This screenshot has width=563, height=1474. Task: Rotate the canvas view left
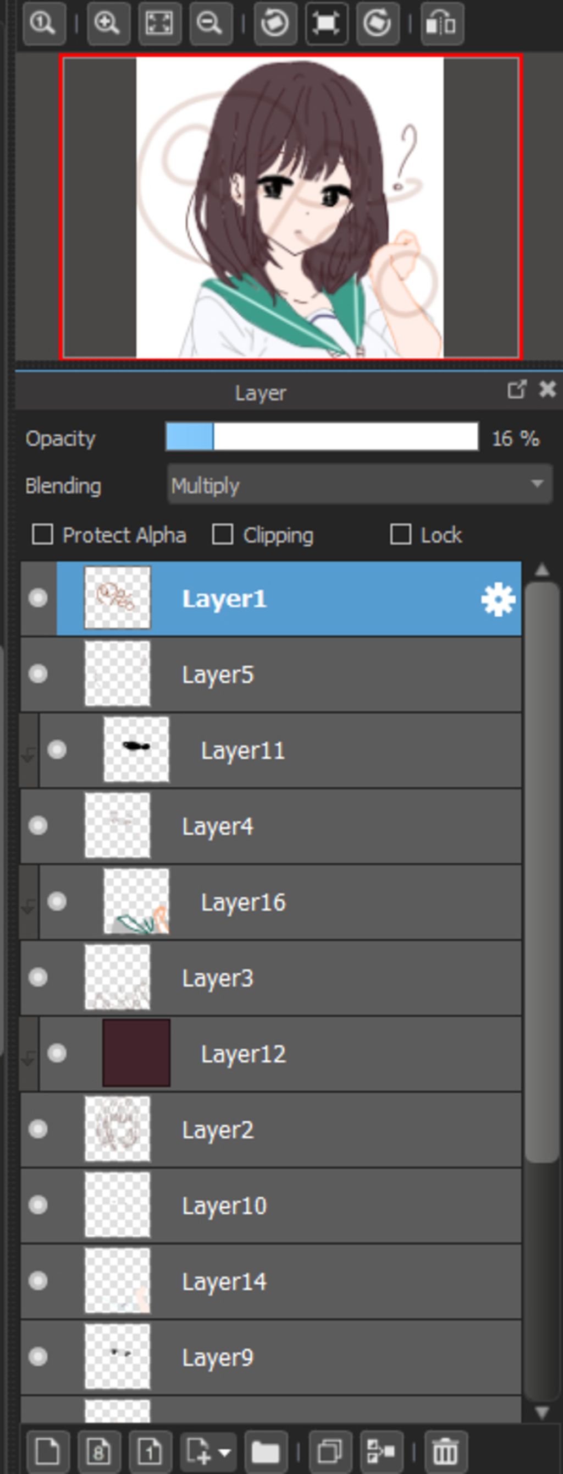click(274, 24)
